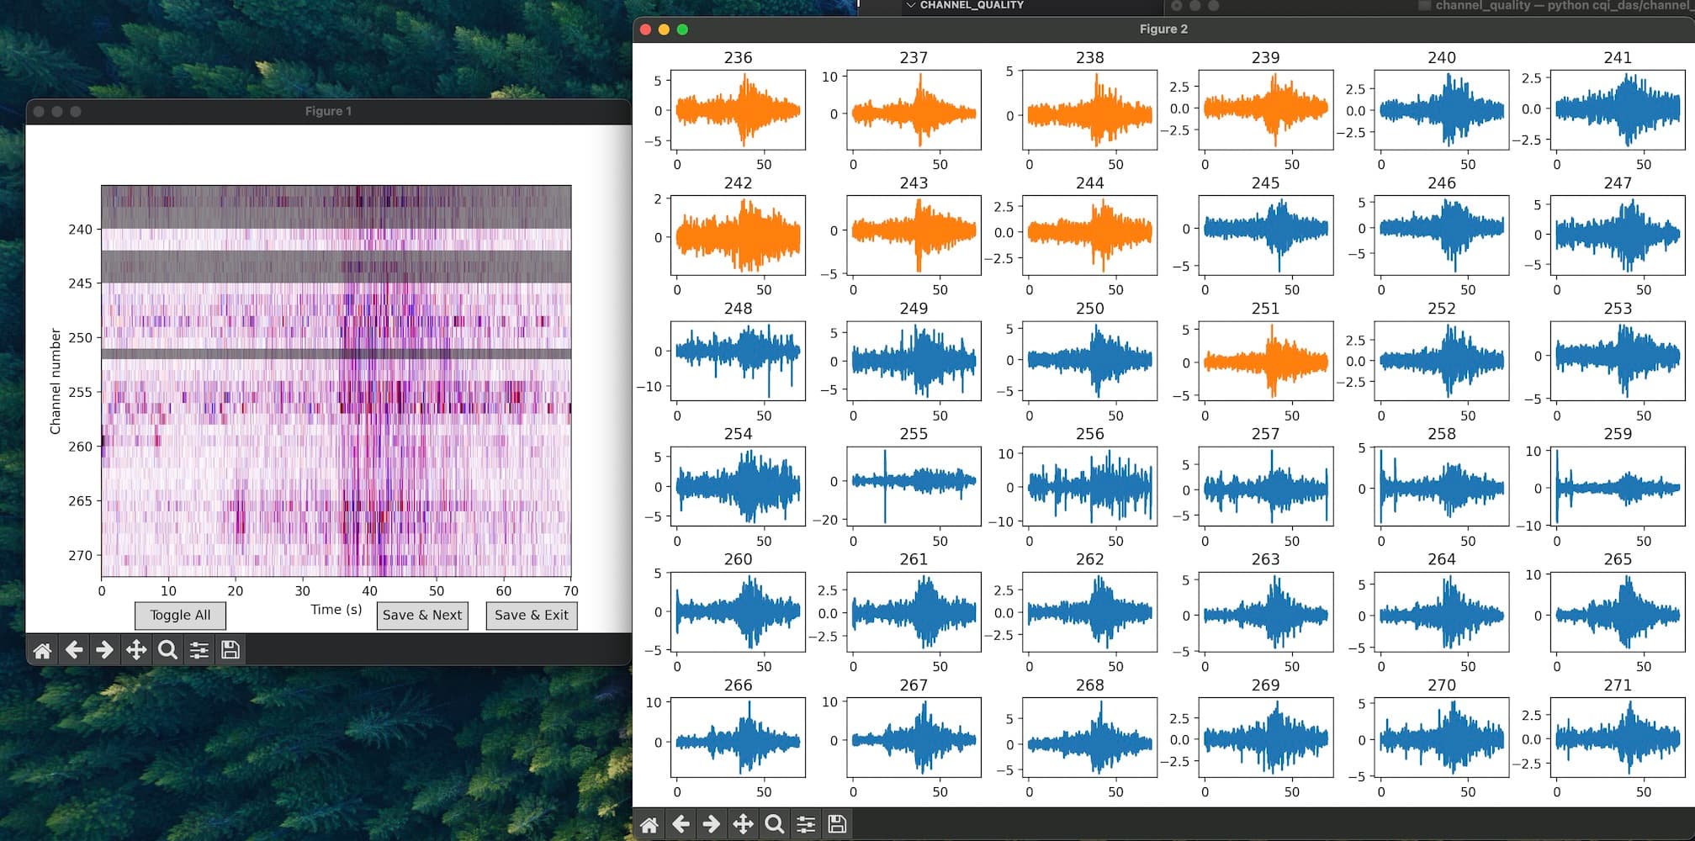Activate Zoom magnifier in Figure 1 toolbar
1695x841 pixels.
[167, 650]
